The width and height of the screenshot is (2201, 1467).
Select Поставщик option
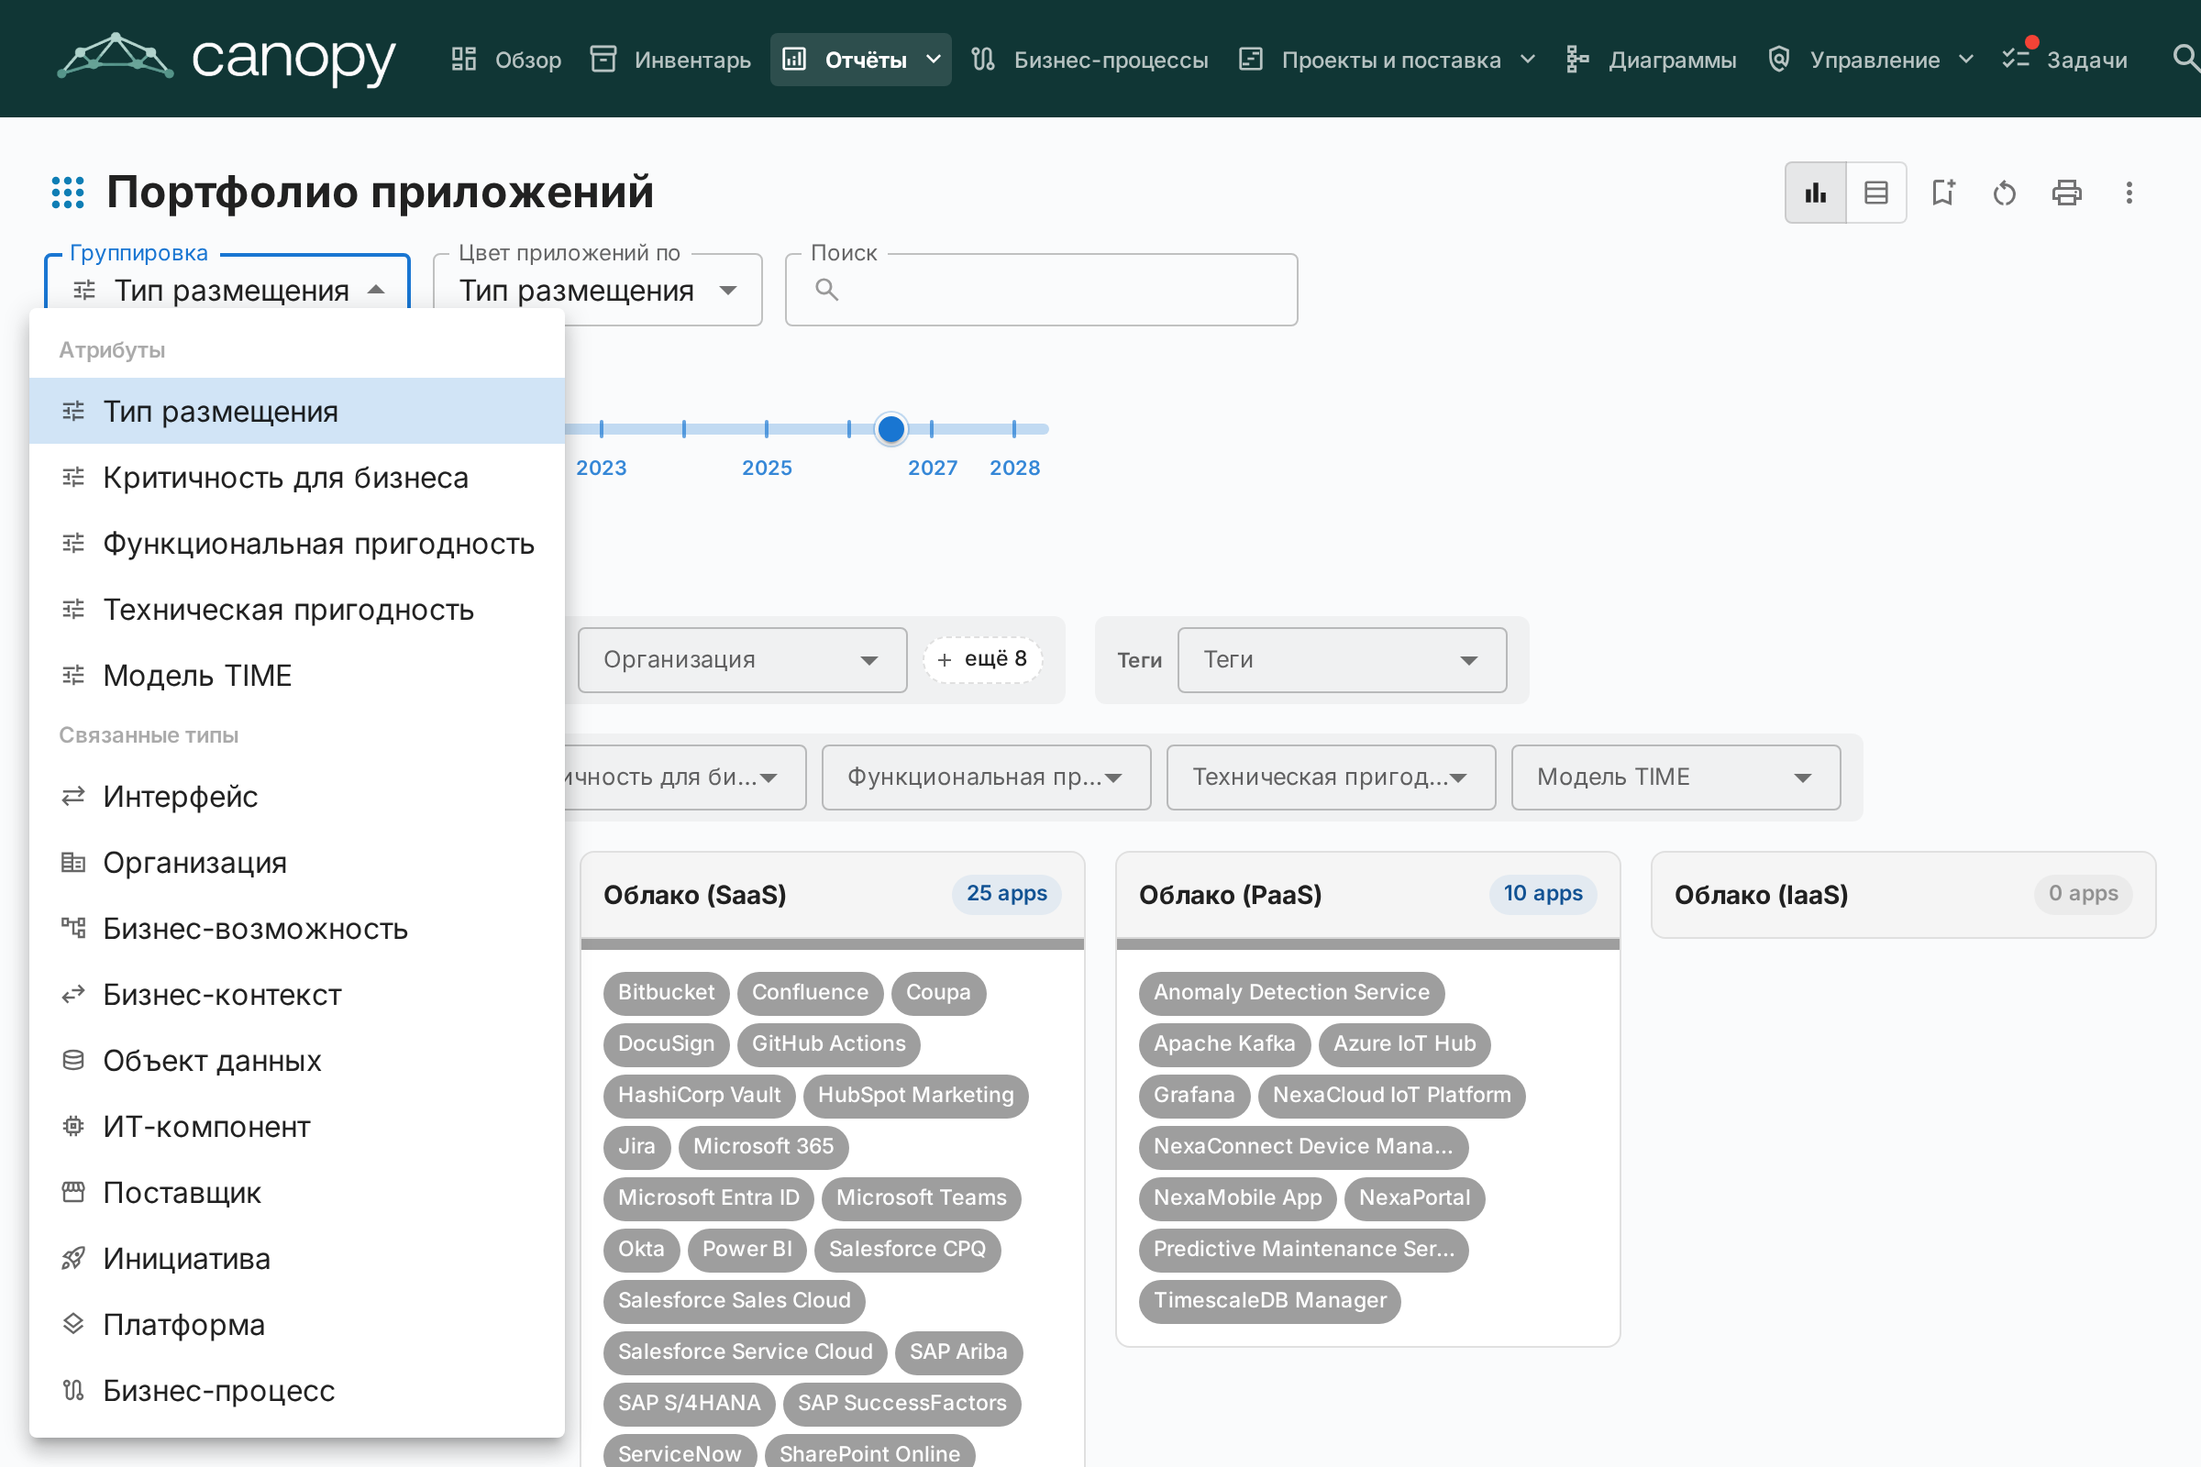point(296,1192)
